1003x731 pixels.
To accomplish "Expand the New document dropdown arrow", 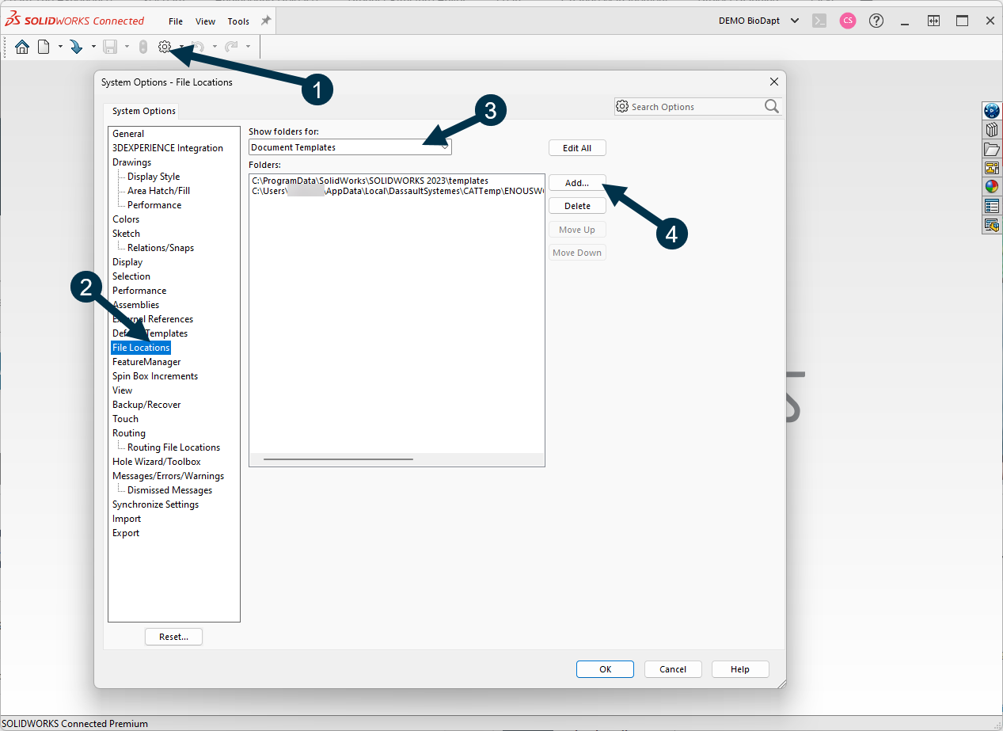I will tap(60, 47).
